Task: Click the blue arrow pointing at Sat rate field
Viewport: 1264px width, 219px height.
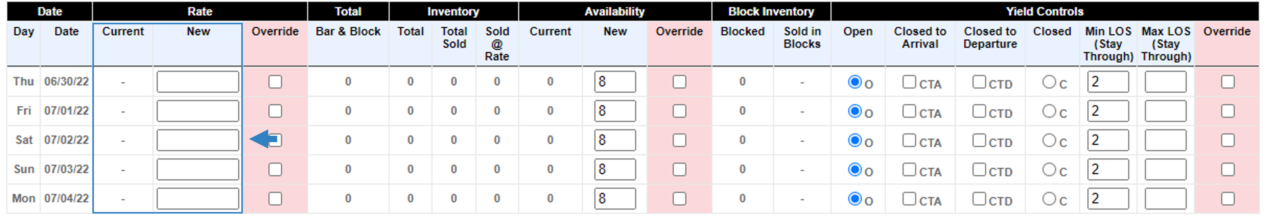Action: 264,140
